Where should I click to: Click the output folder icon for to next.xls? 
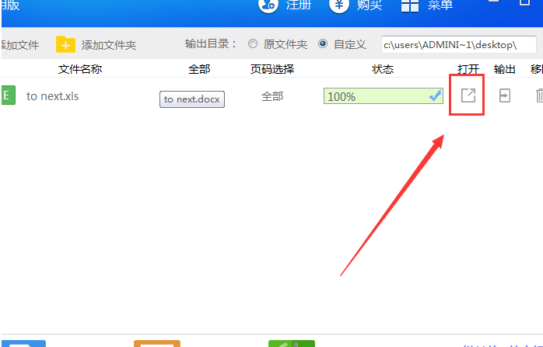pyautogui.click(x=505, y=95)
